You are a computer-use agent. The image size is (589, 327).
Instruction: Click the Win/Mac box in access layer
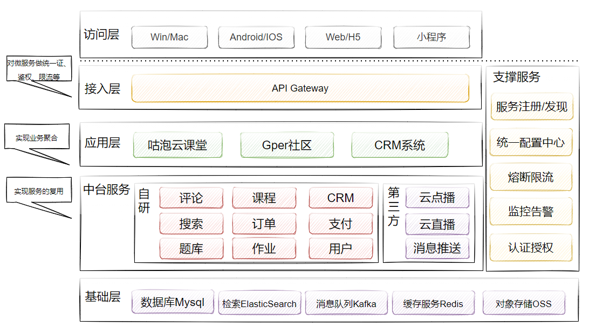click(169, 37)
